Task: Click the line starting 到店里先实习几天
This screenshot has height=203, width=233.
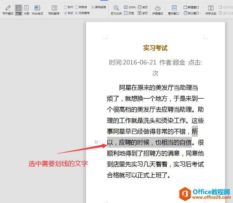Action: pos(155,164)
